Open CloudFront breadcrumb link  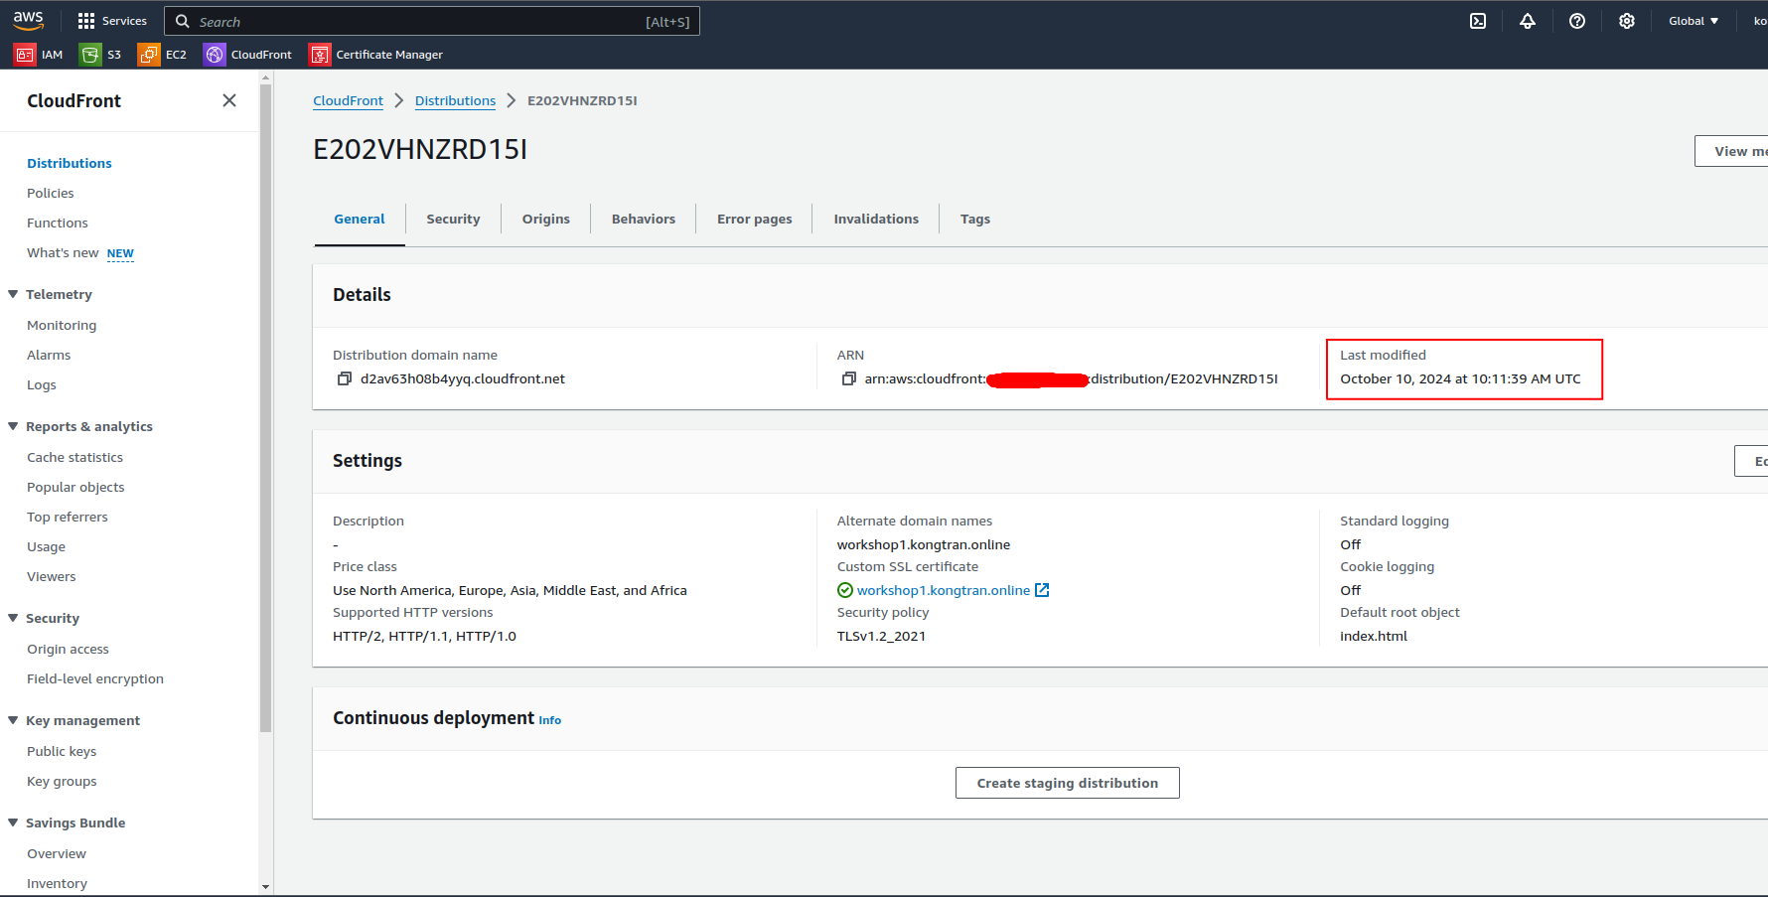point(348,100)
